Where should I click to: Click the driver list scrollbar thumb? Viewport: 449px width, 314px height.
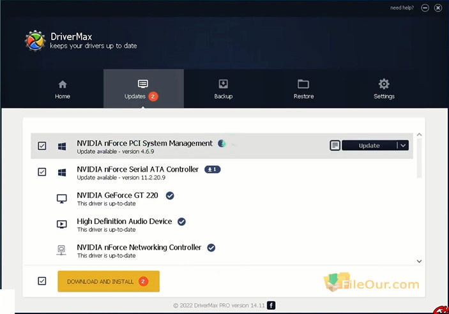(x=419, y=158)
